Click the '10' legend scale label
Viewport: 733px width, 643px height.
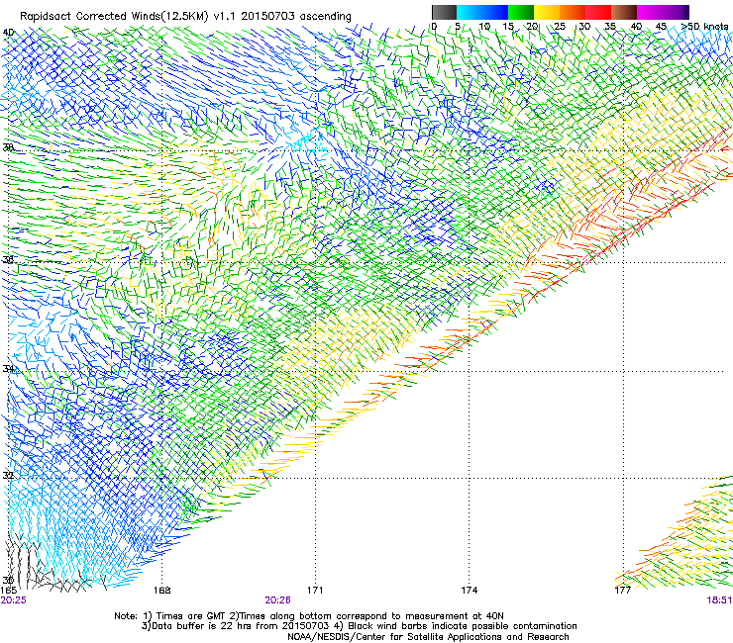[x=484, y=26]
